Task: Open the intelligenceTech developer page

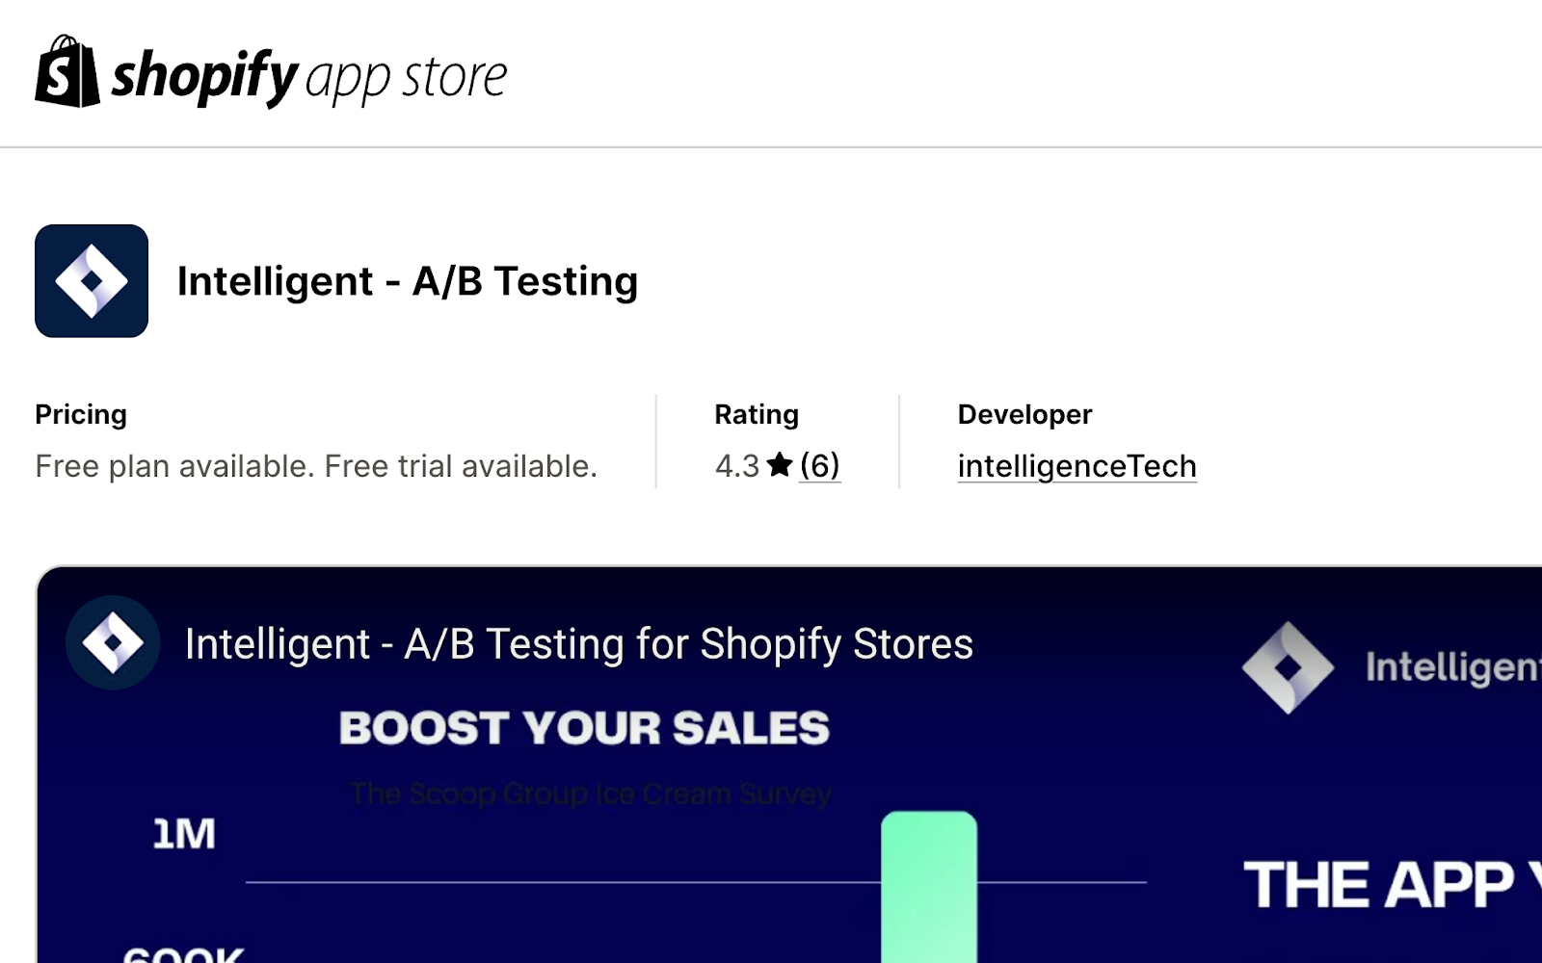Action: (1077, 466)
